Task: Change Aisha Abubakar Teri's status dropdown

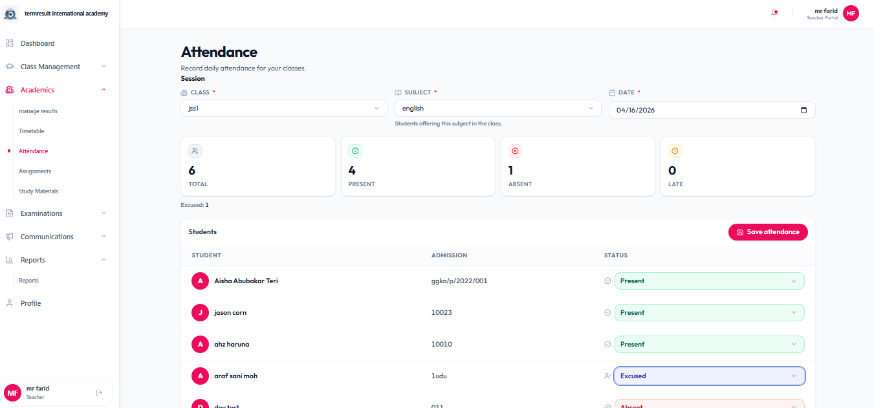Action: [709, 281]
